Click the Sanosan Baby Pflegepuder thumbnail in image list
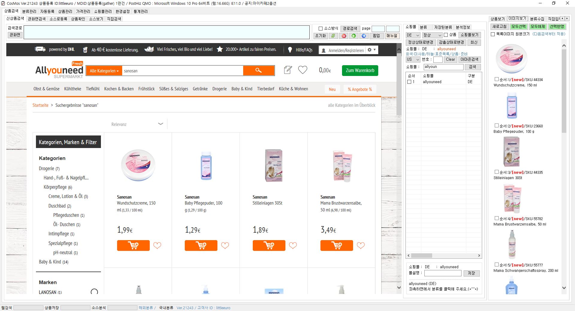The height and width of the screenshot is (311, 575). (512, 105)
